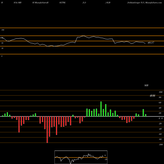The width and height of the screenshot is (164, 164).
Task: Click the overlapping MR value label near 80
Action: [153, 96]
